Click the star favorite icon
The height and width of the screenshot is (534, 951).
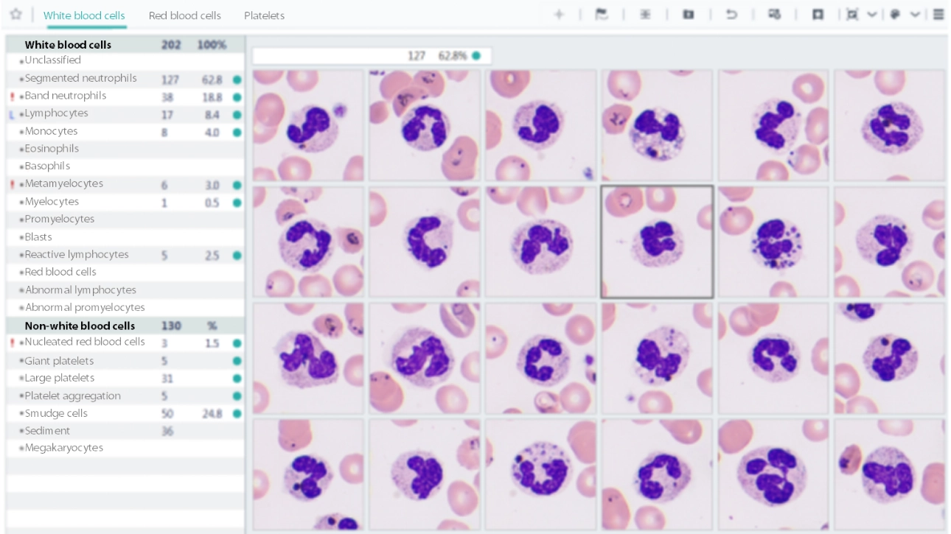tap(15, 15)
